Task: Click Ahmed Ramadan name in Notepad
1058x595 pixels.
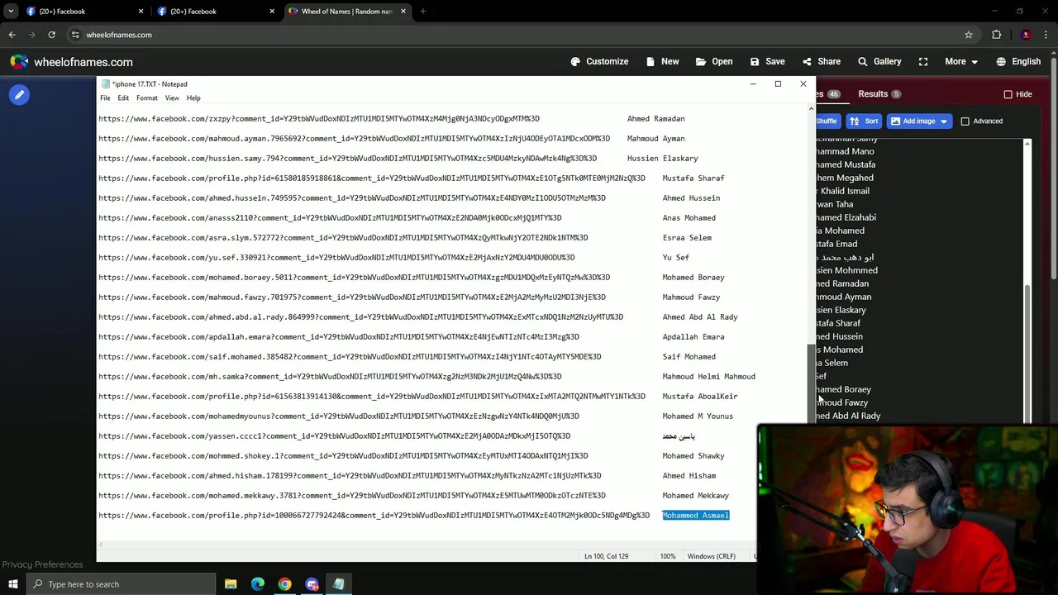Action: click(x=655, y=119)
